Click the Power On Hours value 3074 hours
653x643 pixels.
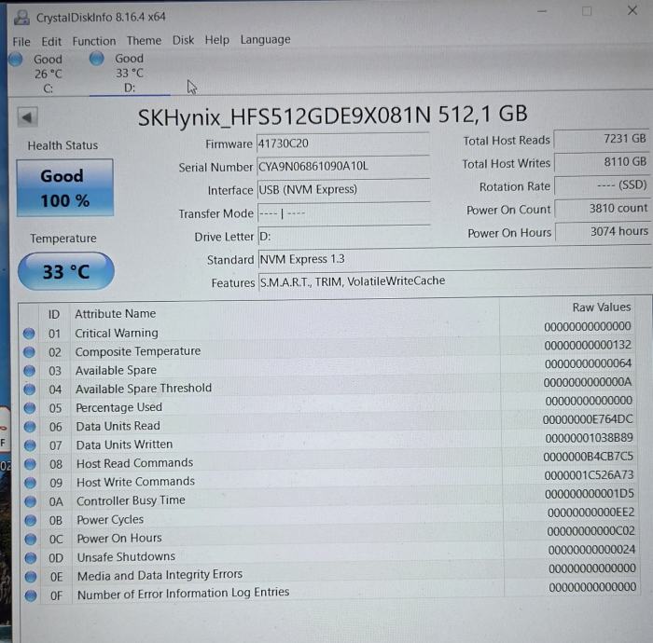603,231
